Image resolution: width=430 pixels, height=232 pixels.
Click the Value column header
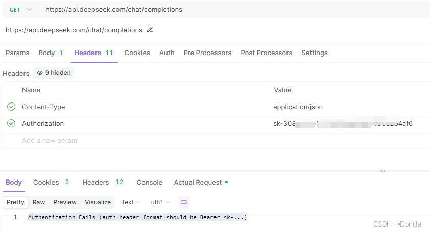point(282,90)
